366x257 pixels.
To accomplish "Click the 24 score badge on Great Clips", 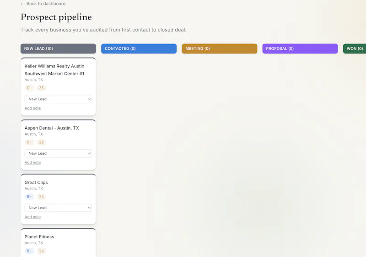I will (x=41, y=197).
